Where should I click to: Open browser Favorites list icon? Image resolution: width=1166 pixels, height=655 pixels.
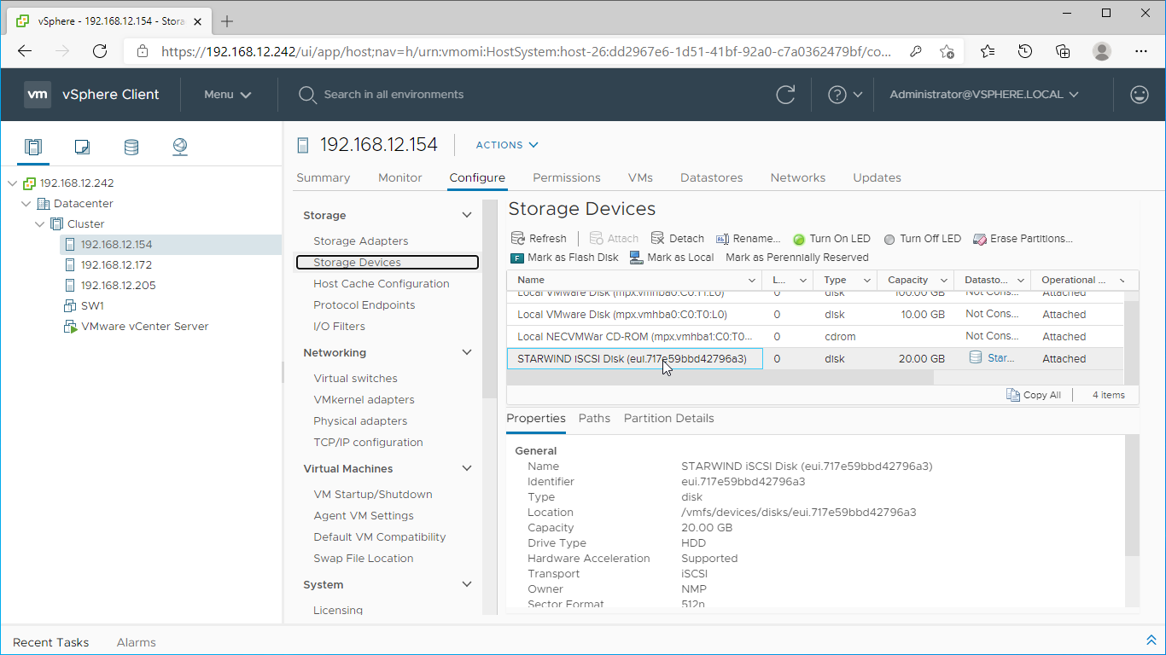(988, 51)
